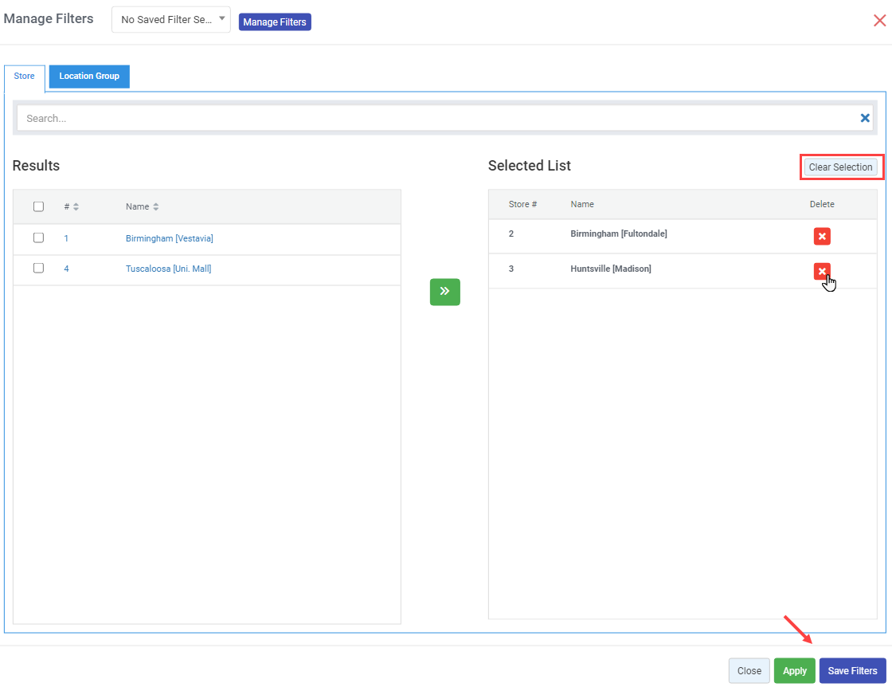Click the Clear Selection button
The height and width of the screenshot is (691, 892).
point(841,167)
